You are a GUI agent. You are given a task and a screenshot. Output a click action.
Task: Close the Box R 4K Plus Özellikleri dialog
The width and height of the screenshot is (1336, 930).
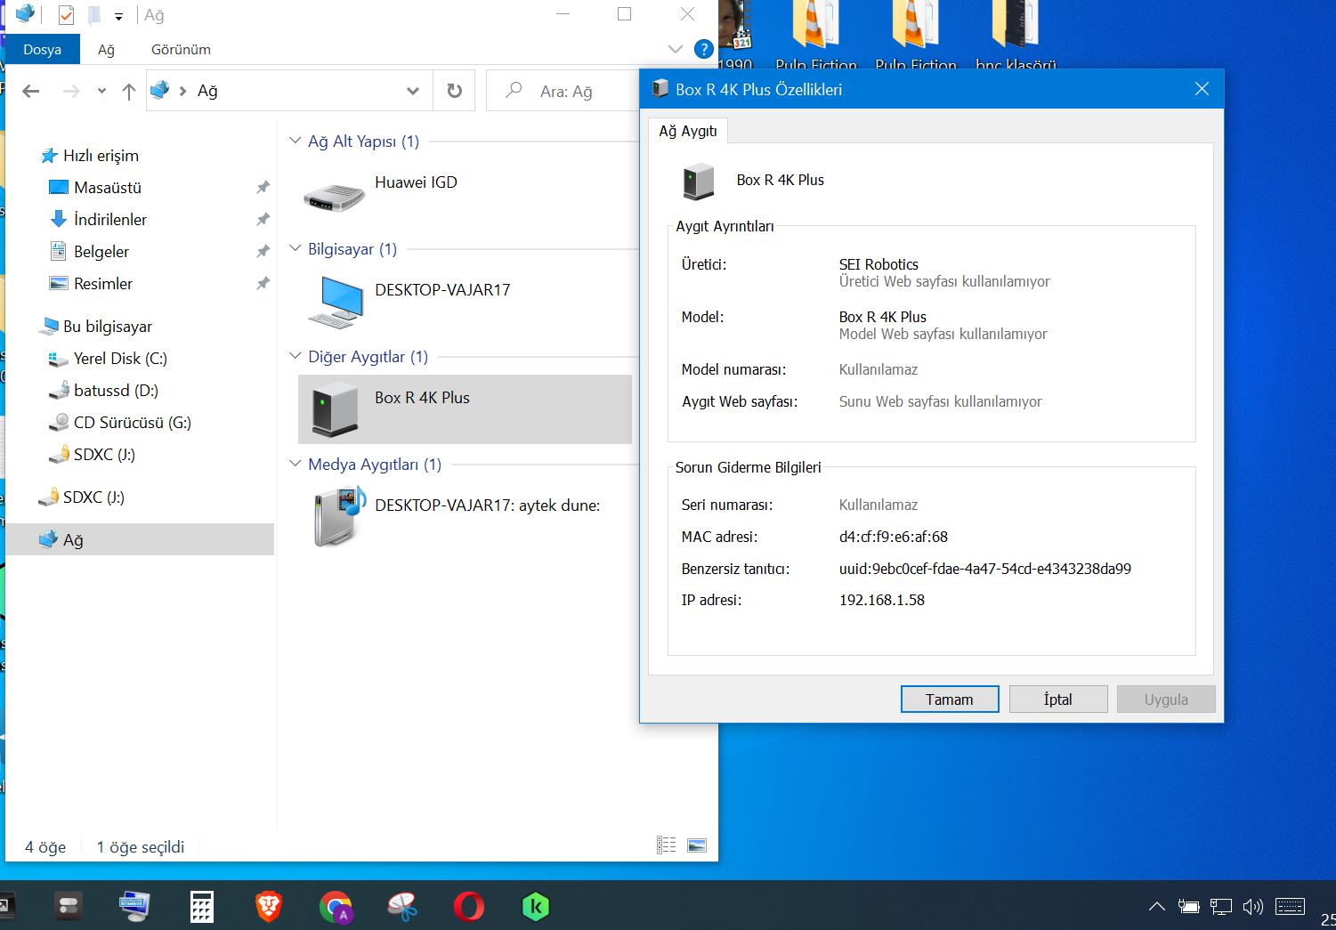point(1202,89)
